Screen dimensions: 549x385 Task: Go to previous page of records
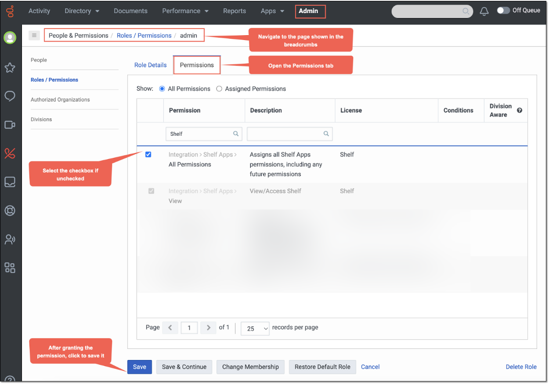170,328
